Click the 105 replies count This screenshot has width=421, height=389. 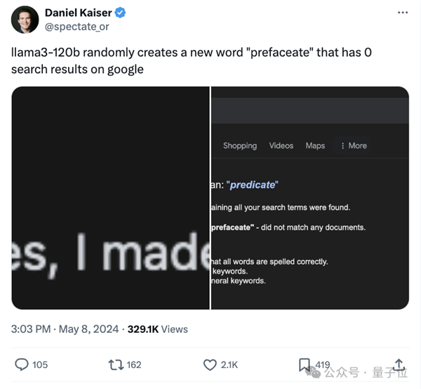click(40, 364)
